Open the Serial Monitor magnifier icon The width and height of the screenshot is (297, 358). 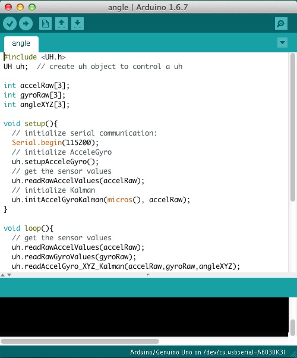pyautogui.click(x=281, y=23)
